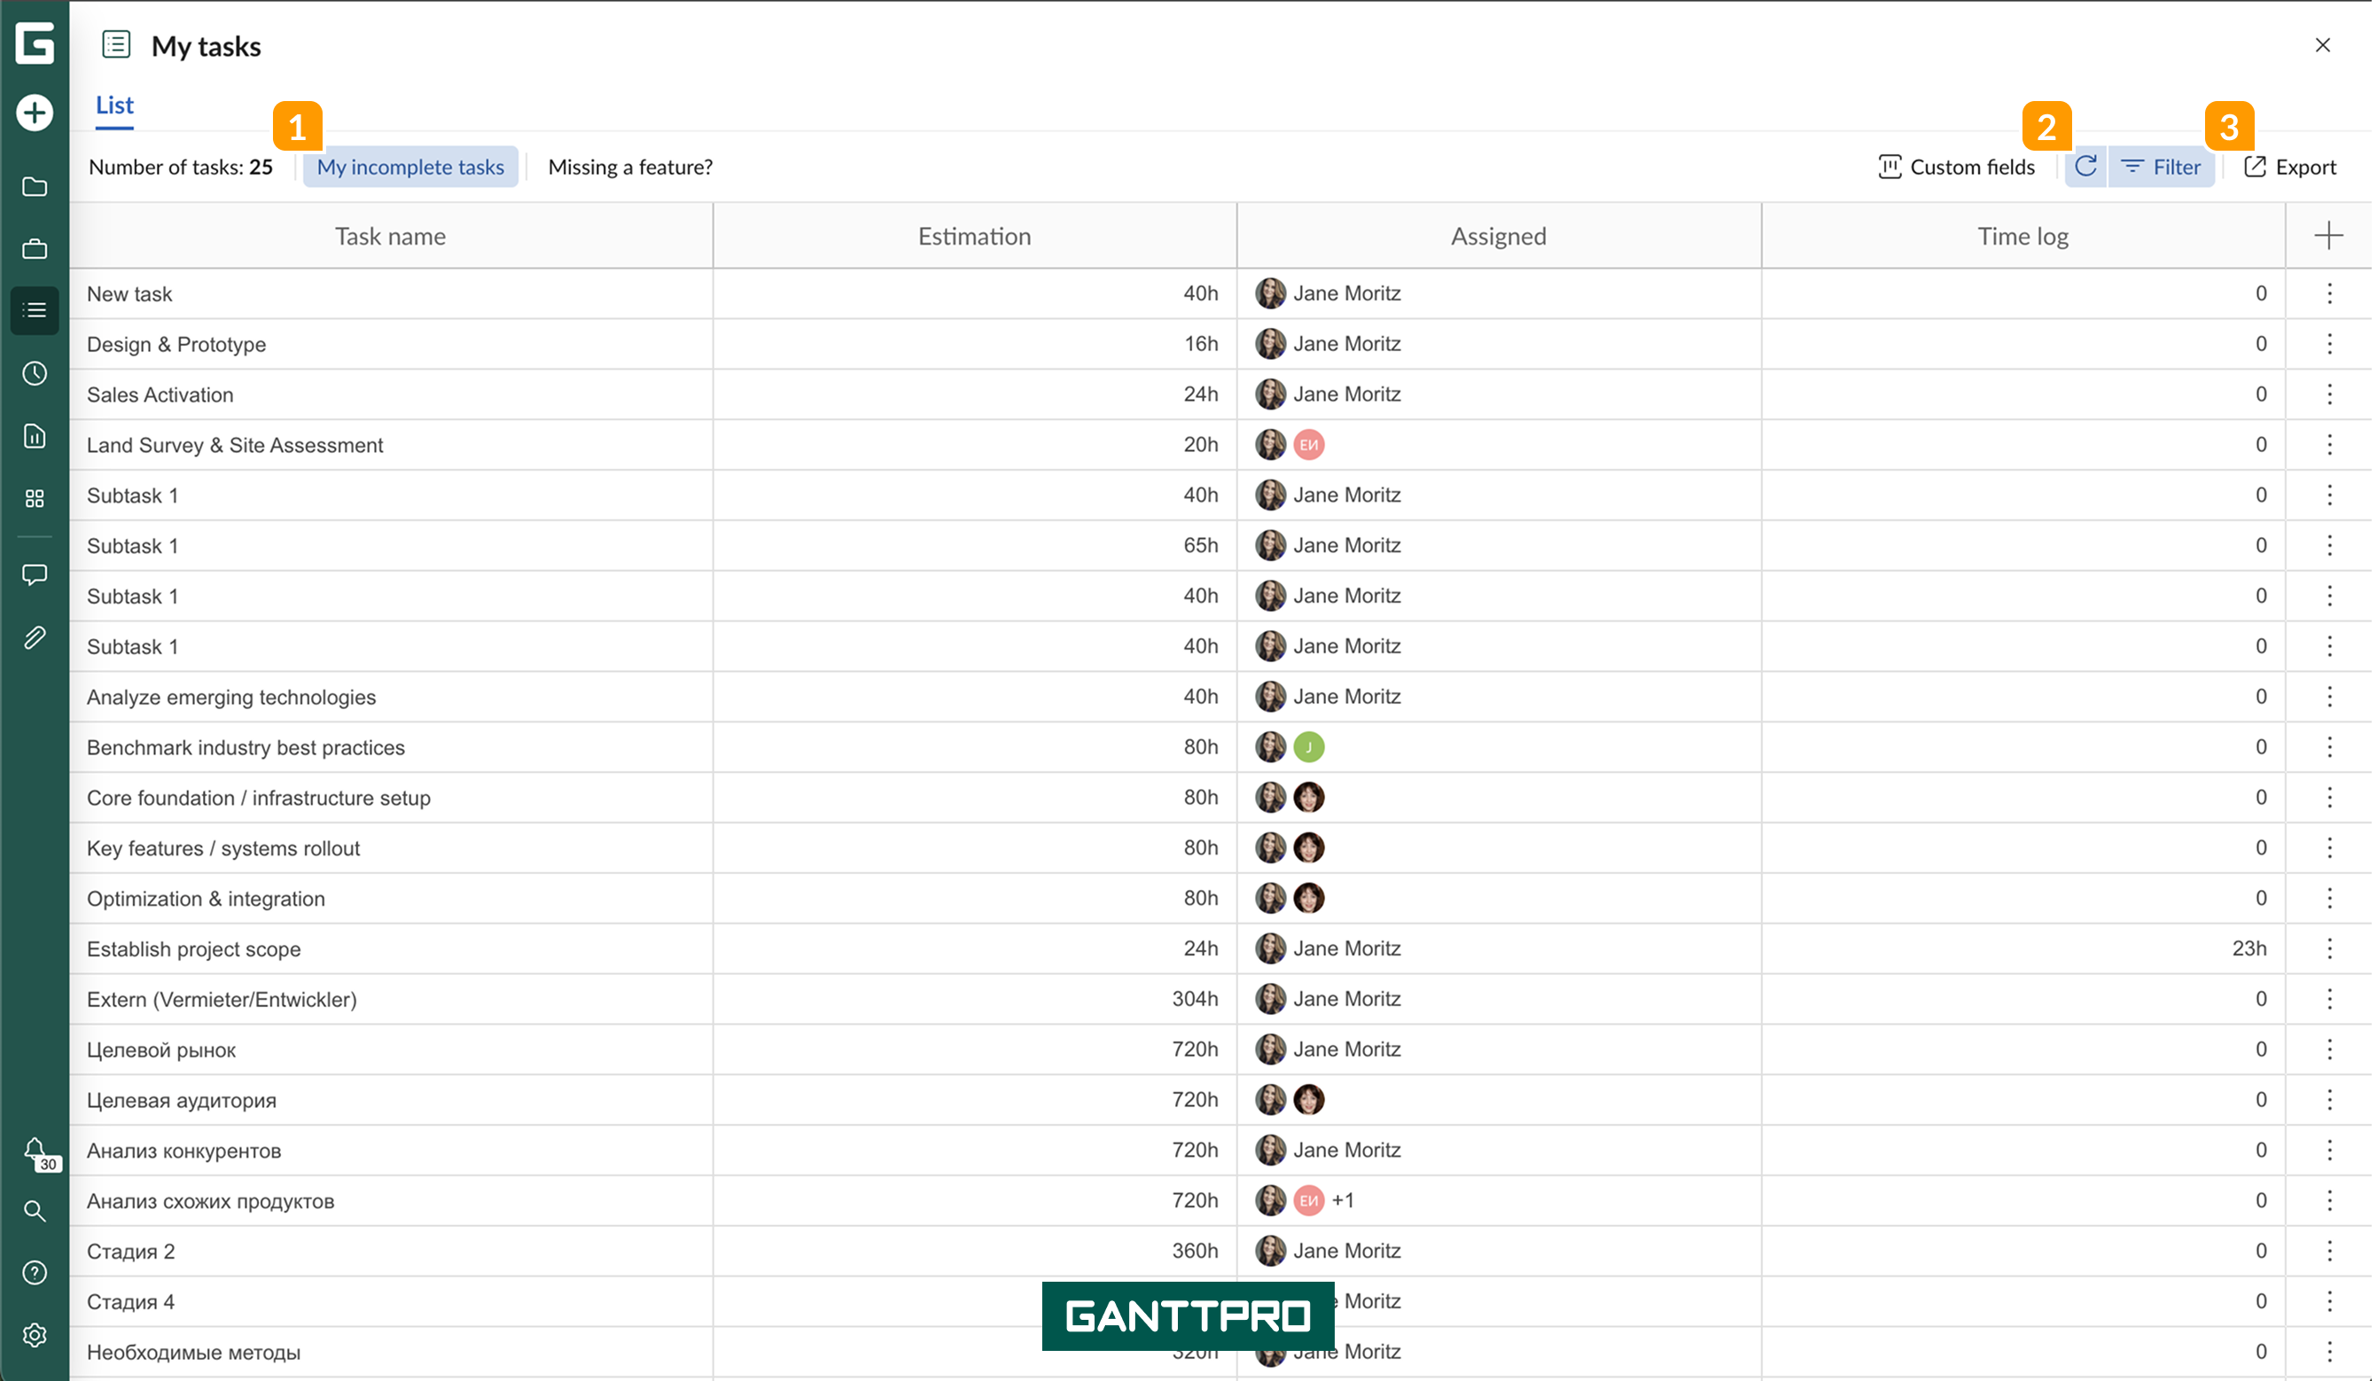Open row menu for Analyze emerging technologies

coord(2329,697)
